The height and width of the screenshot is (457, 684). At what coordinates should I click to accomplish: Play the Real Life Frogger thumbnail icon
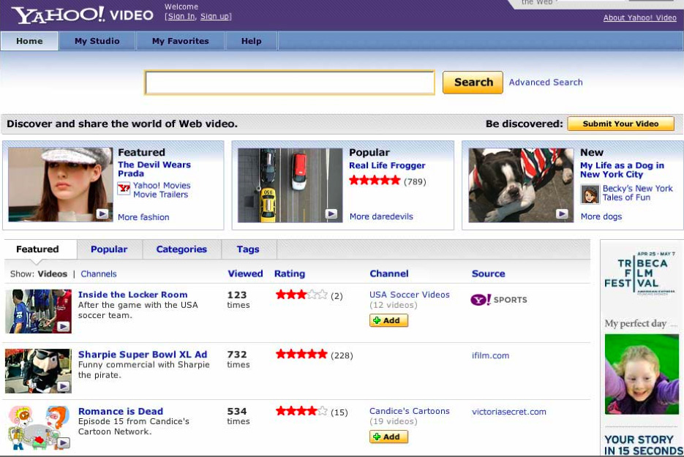(x=331, y=214)
